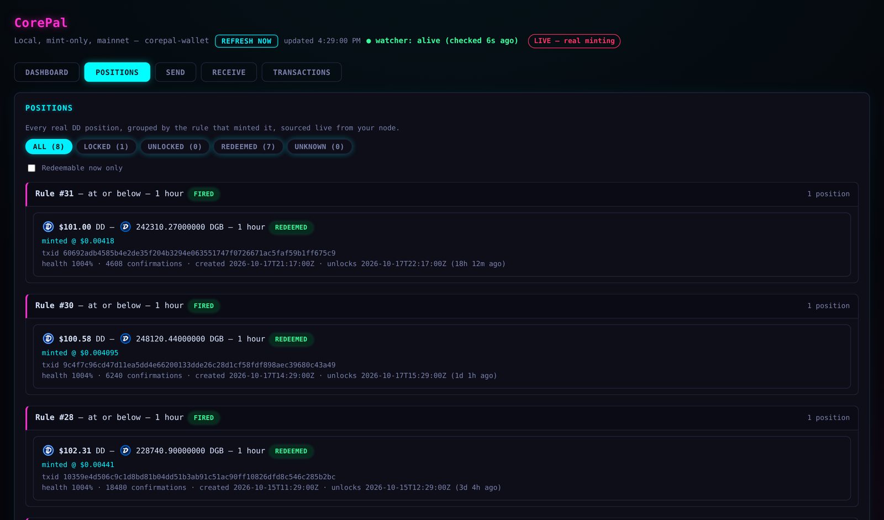Open the SEND tab
Screen dimensions: 884x520
[x=176, y=72]
